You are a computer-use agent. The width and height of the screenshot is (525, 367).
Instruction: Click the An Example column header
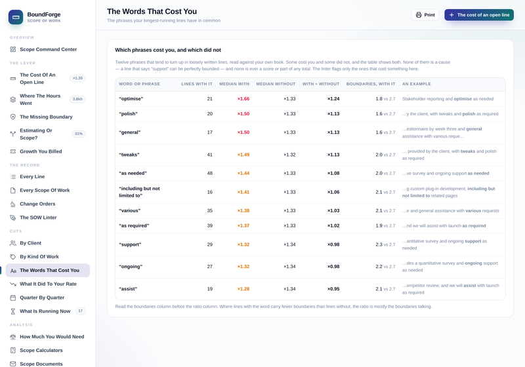coord(417,84)
